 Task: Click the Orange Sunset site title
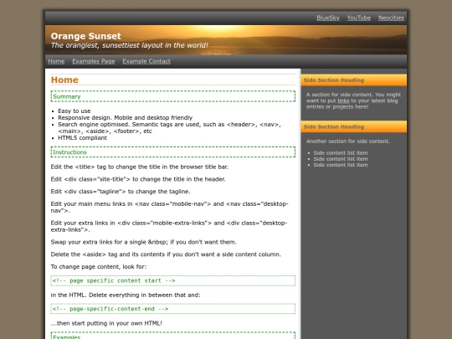click(86, 36)
